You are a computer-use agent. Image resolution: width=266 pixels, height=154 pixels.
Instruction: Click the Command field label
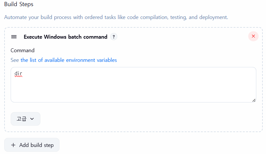(x=23, y=50)
